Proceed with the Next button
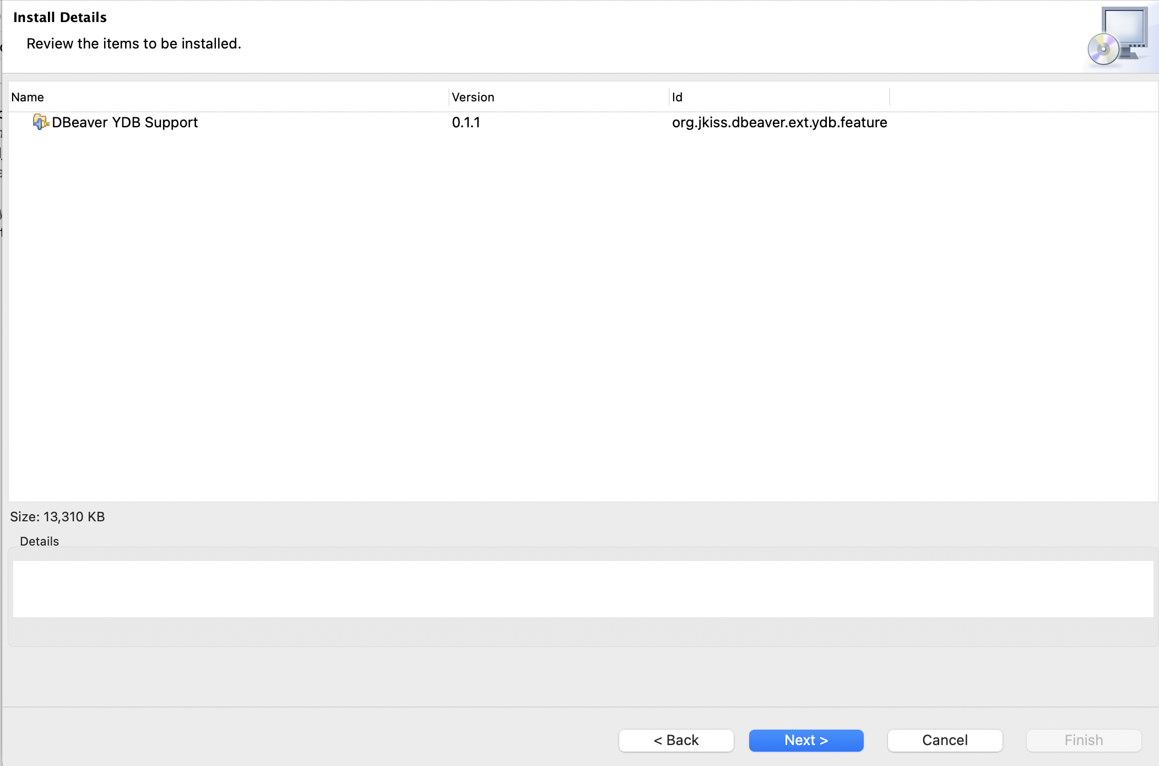The height and width of the screenshot is (766, 1159). (806, 740)
